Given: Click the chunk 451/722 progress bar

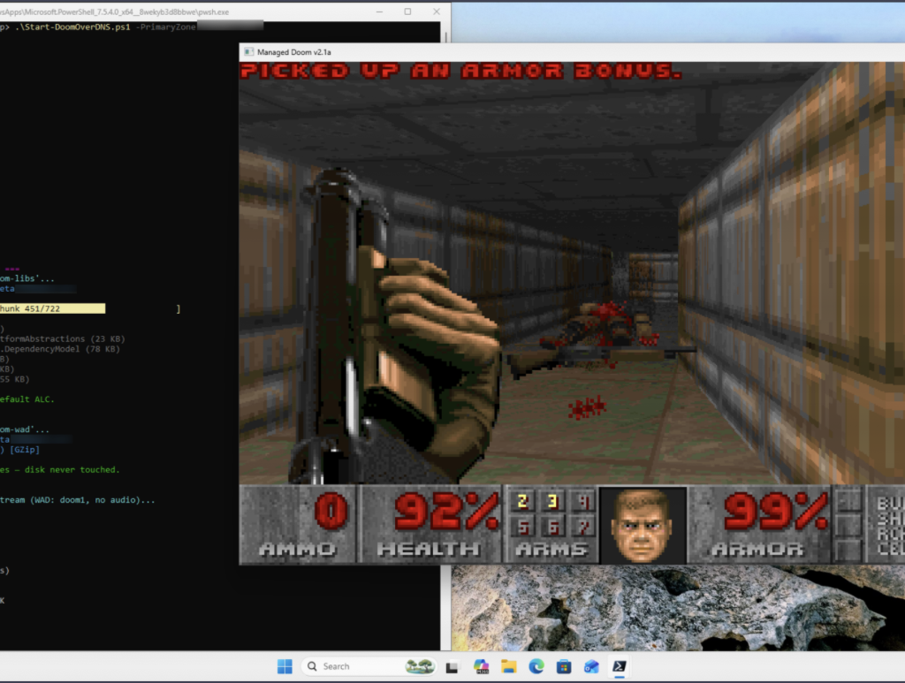Looking at the screenshot, I should pos(52,308).
